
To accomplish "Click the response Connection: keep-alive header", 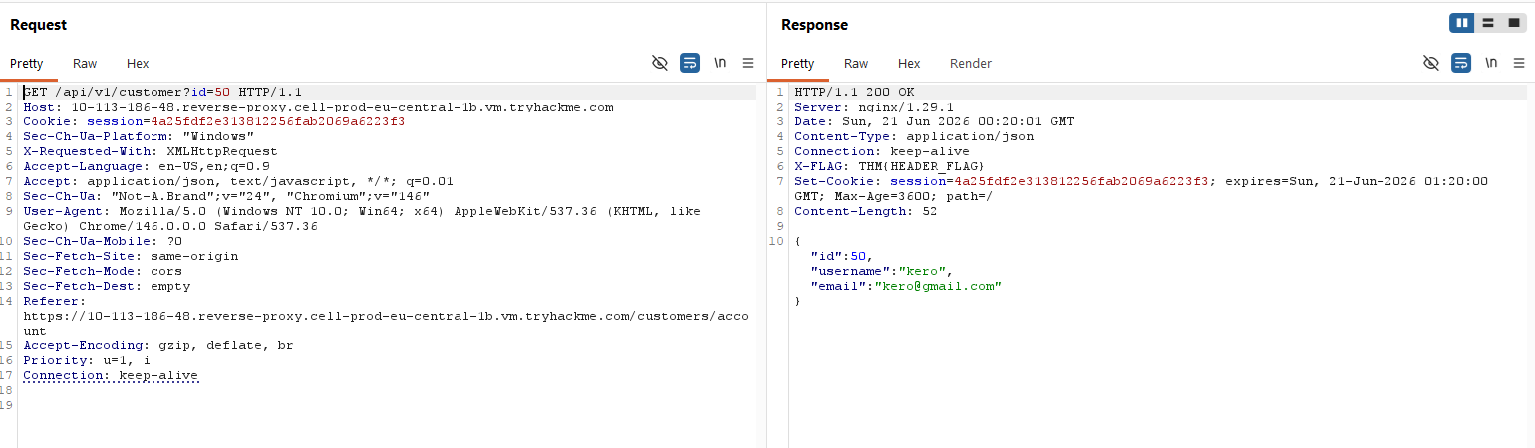I will [x=882, y=151].
